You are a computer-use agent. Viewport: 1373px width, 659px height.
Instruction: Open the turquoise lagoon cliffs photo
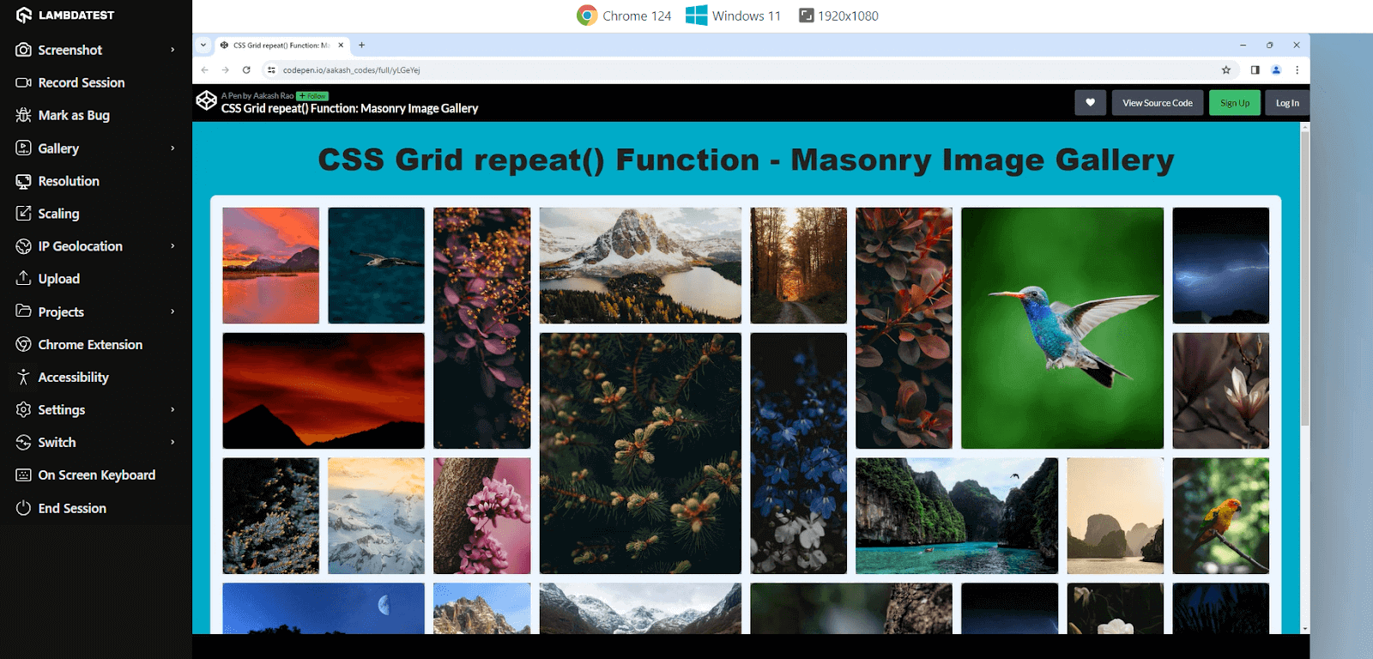(x=957, y=516)
